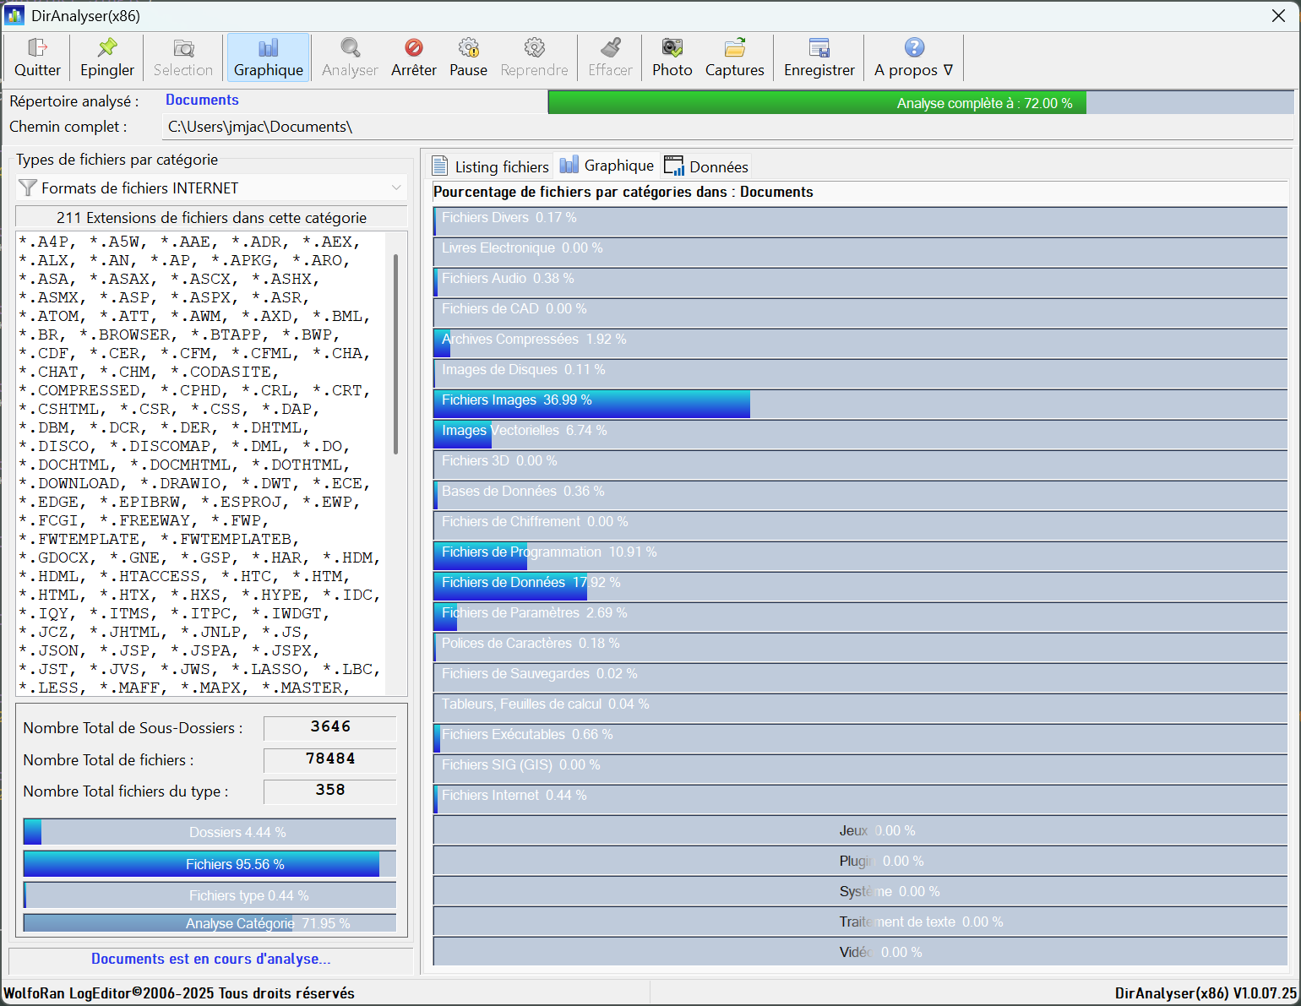
Task: Select the Graphique tab in the panel
Action: point(607,166)
